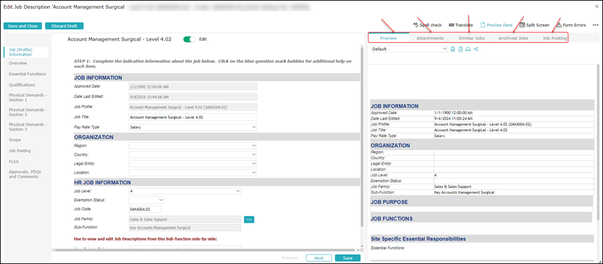Click the Job Profile read-only field
The height and width of the screenshot is (264, 603).
tap(193, 107)
